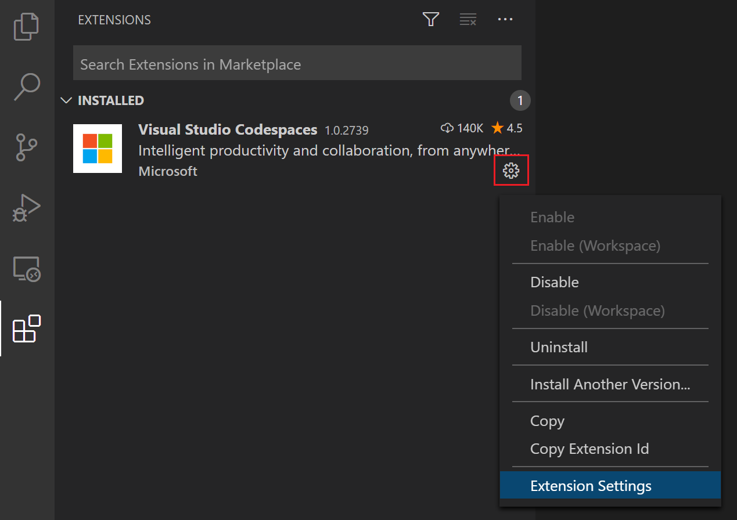
Task: Open Extension Settings menu entry
Action: tap(610, 486)
